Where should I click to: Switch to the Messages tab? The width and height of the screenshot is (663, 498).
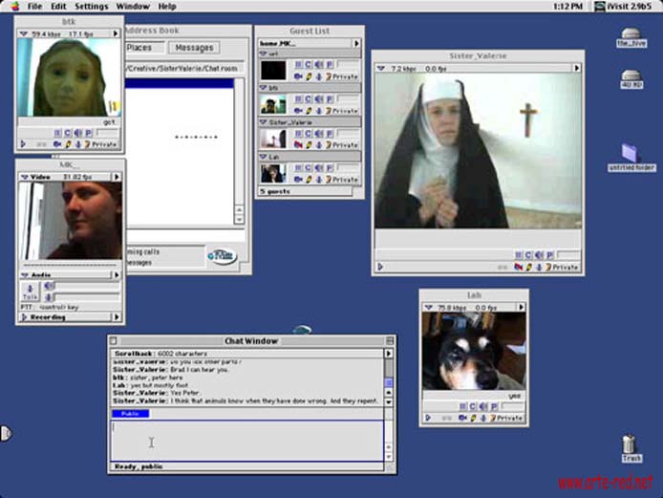pos(194,48)
